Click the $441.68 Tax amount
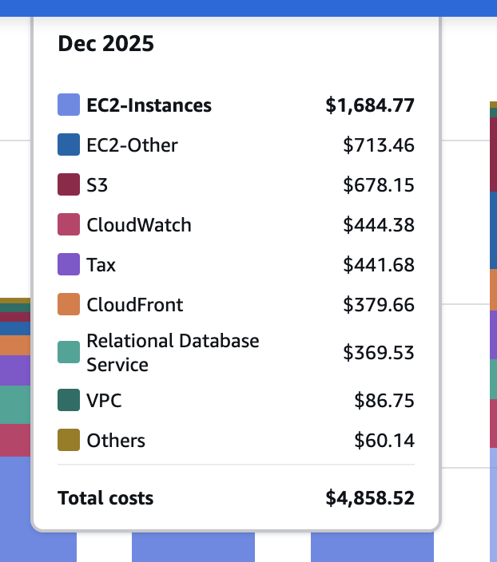 [x=379, y=265]
